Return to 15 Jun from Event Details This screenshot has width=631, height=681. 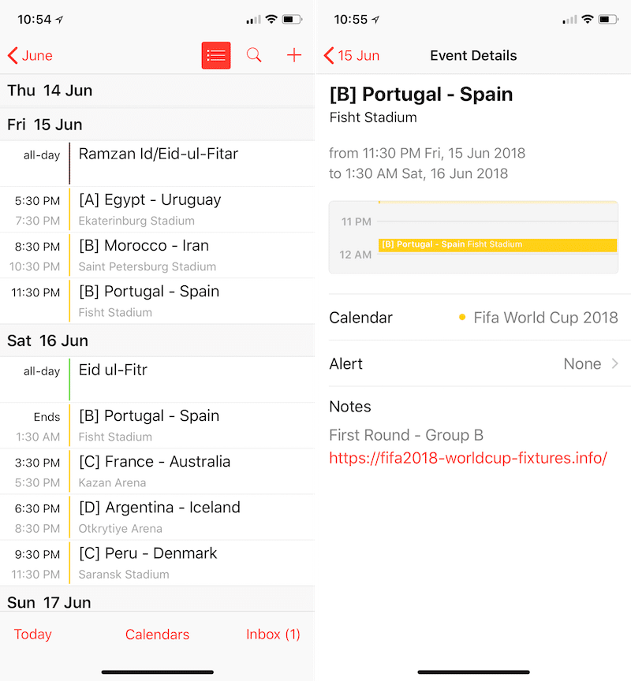pyautogui.click(x=352, y=55)
